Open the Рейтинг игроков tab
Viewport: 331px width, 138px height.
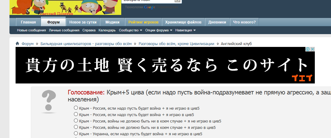pyautogui.click(x=143, y=22)
